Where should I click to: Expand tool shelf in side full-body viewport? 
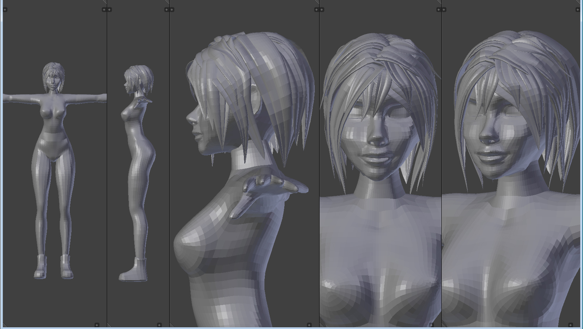(x=110, y=10)
